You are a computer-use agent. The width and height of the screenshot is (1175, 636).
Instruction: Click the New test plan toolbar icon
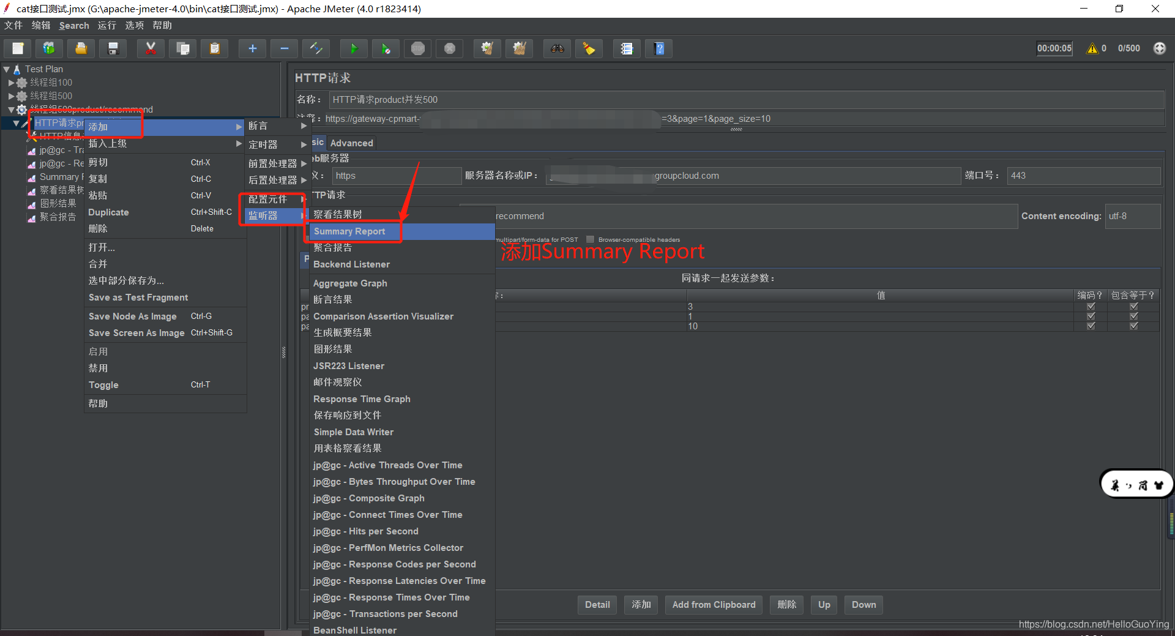coord(18,48)
